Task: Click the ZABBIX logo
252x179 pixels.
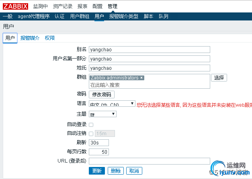Action: tap(15, 6)
